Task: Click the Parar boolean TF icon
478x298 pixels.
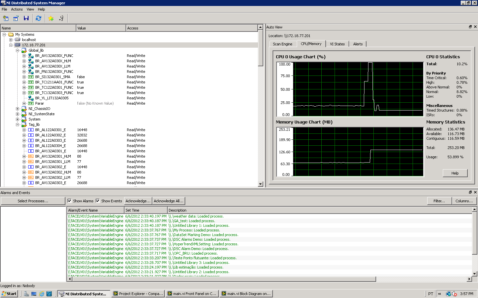Action: (x=31, y=103)
